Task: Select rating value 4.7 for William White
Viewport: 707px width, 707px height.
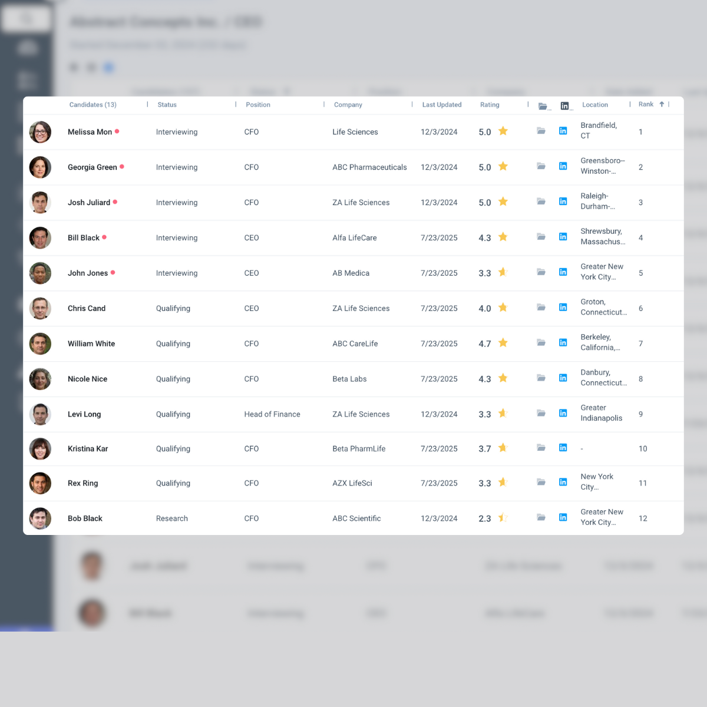Action: pyautogui.click(x=485, y=344)
